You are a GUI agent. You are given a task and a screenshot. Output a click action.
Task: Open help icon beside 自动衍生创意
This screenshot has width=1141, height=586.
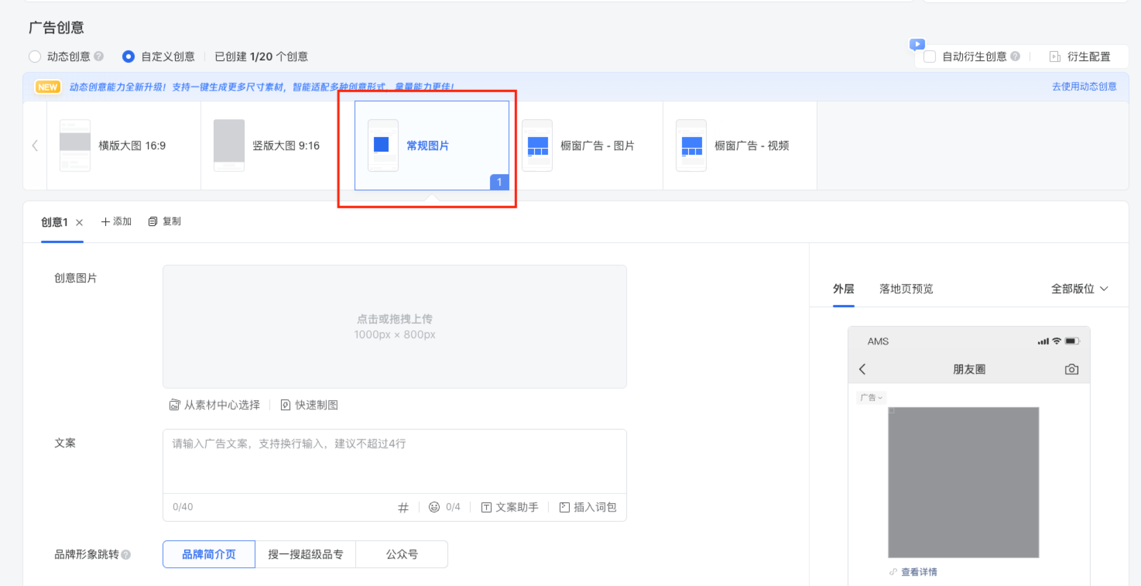point(1015,56)
